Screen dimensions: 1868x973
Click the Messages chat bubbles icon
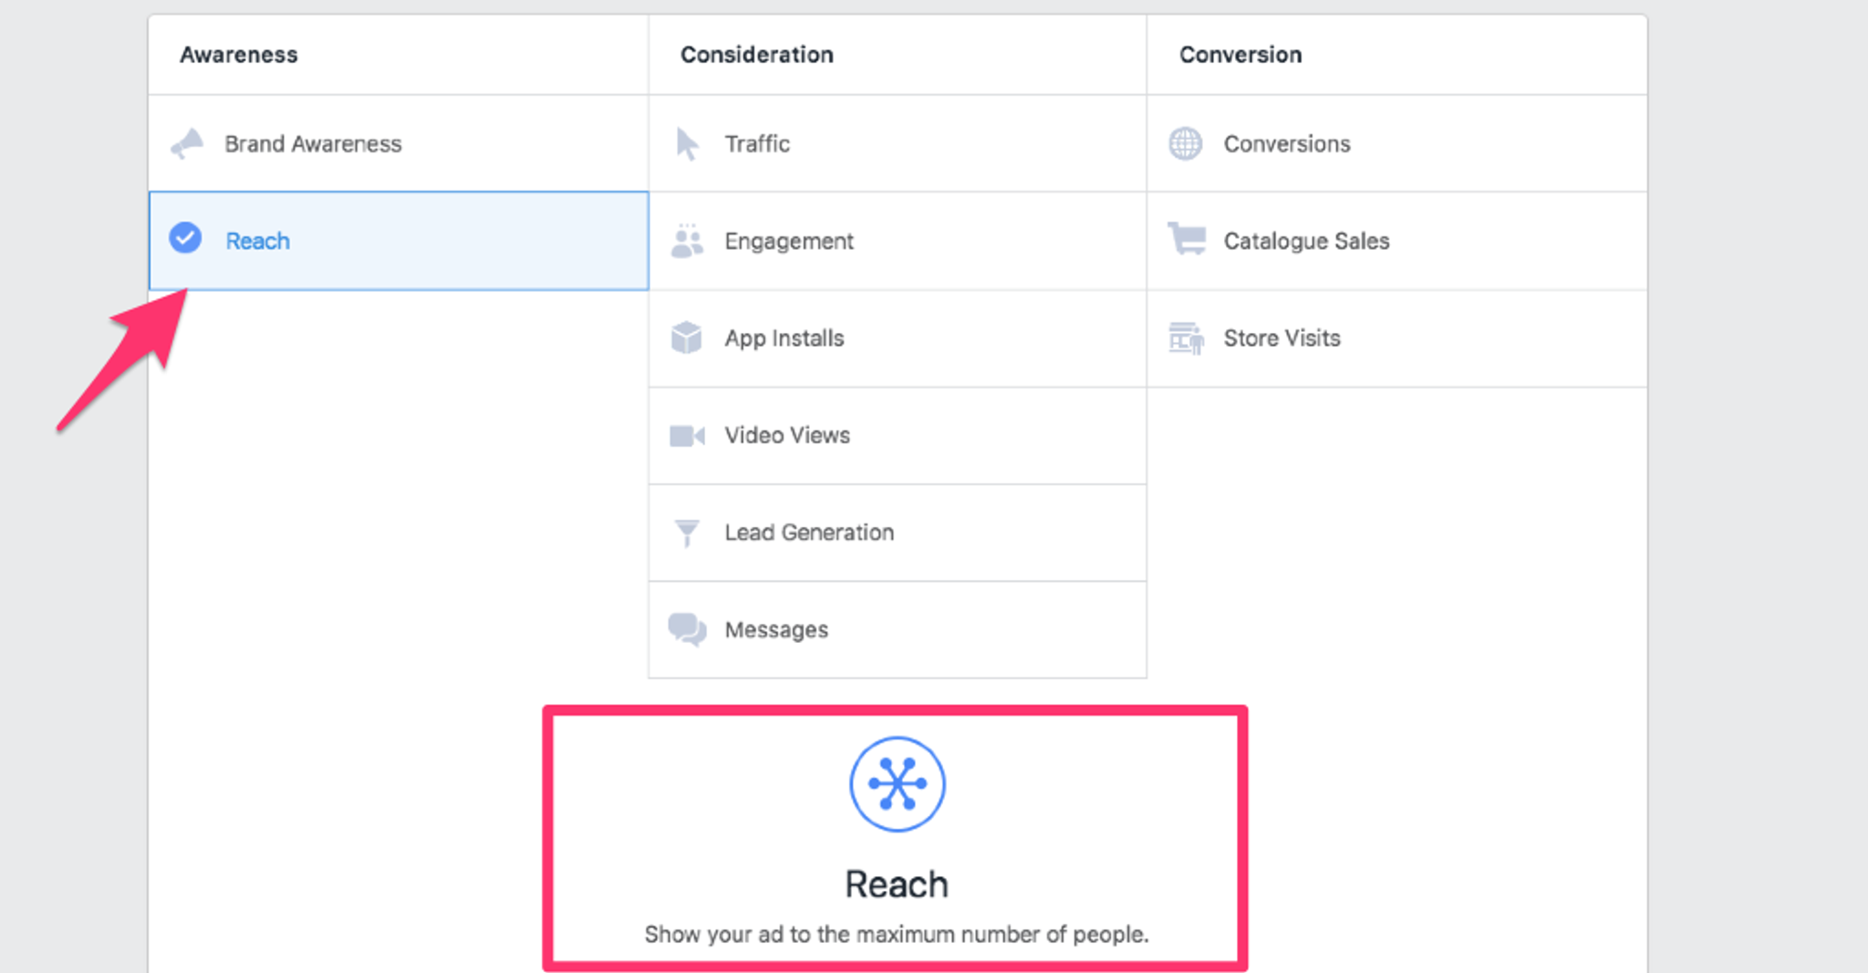687,629
